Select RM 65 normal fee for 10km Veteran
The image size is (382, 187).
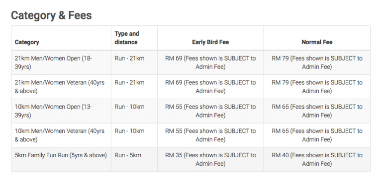(x=317, y=135)
